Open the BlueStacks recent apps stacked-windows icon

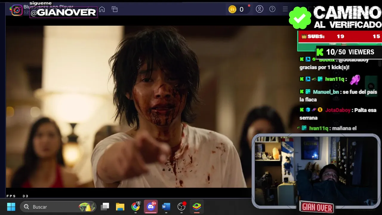coord(115,9)
